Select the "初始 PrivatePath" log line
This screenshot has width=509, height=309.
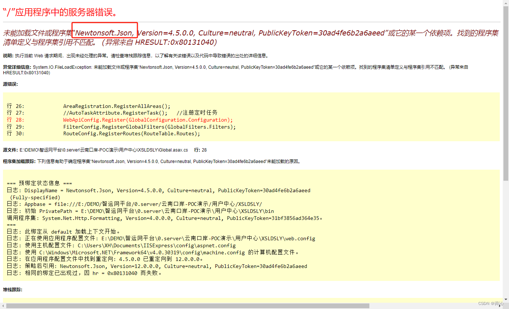[x=140, y=211]
